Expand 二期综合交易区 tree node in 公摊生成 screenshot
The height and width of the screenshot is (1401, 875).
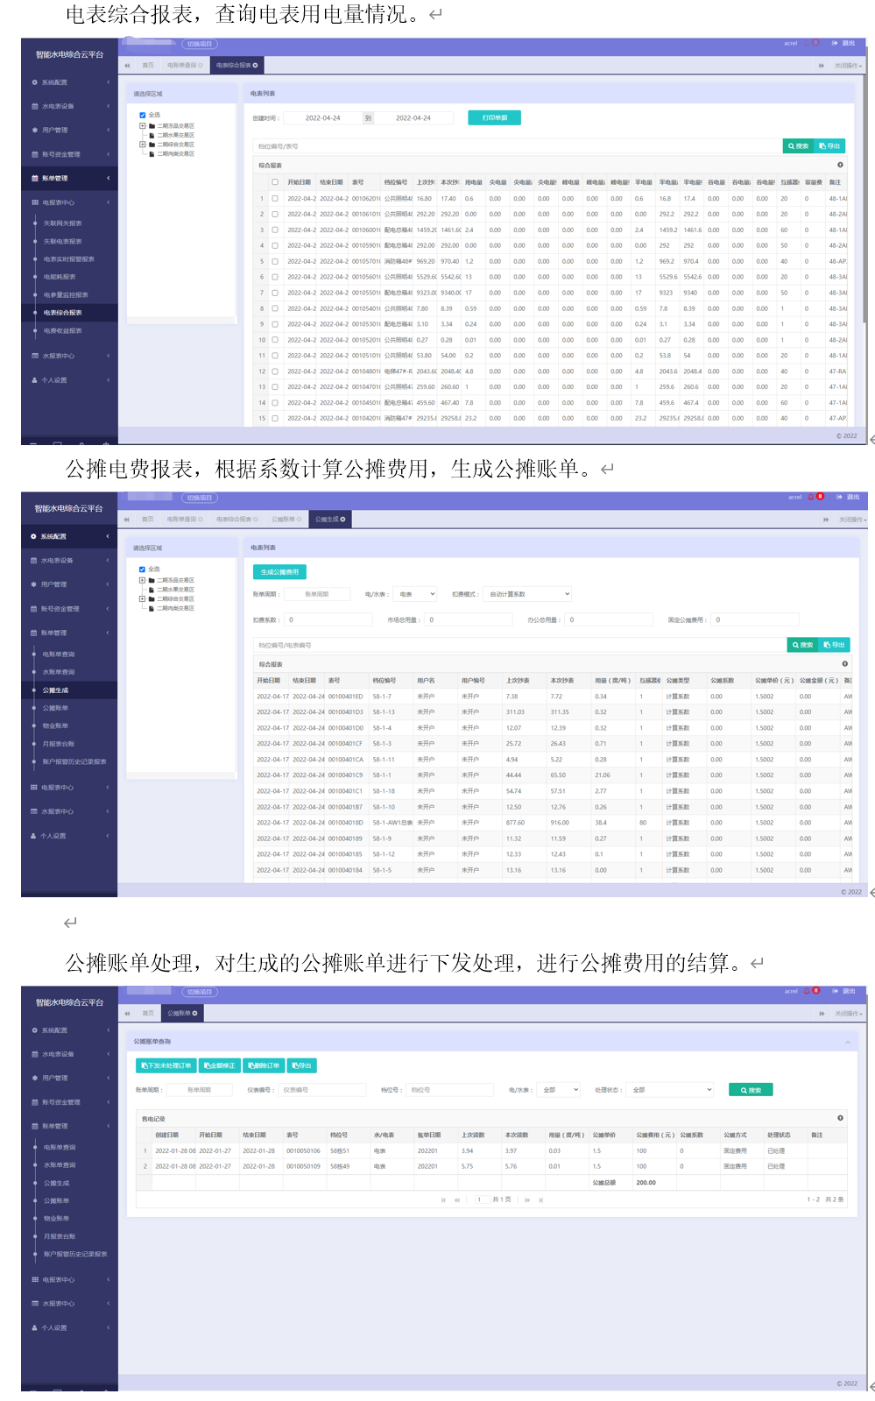click(x=143, y=598)
